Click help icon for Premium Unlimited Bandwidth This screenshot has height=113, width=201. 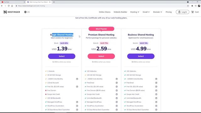tap(117, 98)
